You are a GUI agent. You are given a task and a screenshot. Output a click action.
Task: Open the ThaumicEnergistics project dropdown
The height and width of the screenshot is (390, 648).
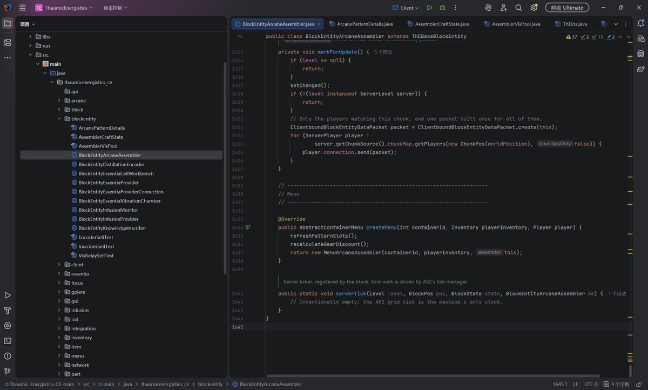pyautogui.click(x=64, y=8)
